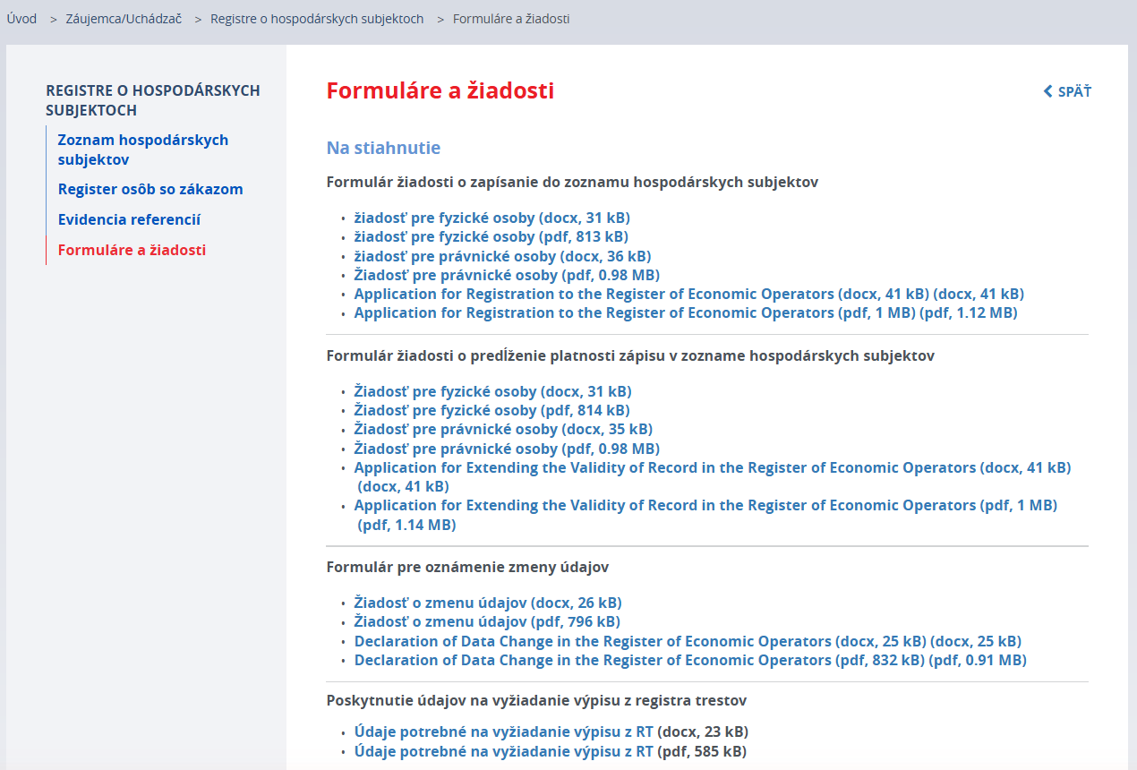Download Declaration of Data Change pdf, 0.91 MB
Screen dimensions: 1137x770
690,660
